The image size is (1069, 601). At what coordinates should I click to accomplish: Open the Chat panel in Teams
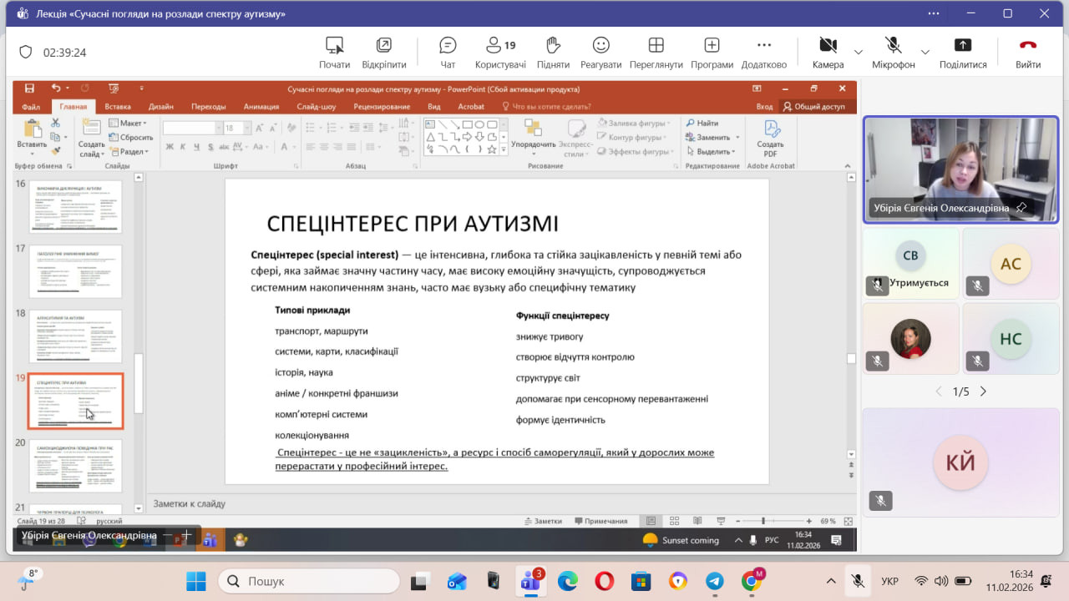448,52
